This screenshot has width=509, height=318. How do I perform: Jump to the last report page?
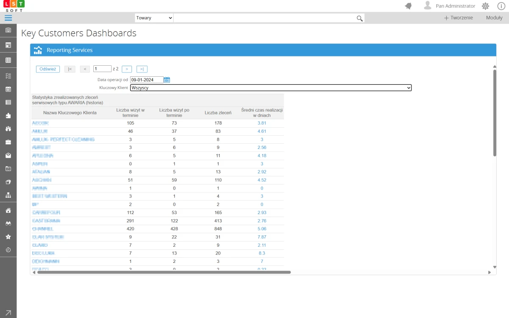pyautogui.click(x=142, y=69)
